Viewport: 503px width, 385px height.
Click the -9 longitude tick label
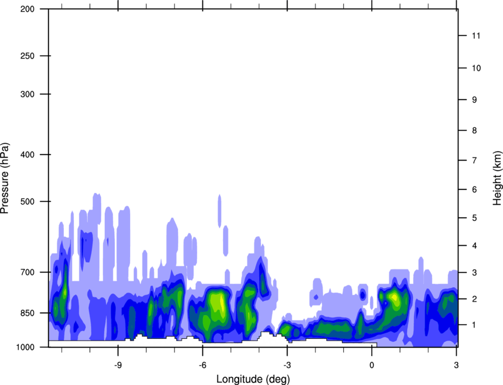click(118, 365)
